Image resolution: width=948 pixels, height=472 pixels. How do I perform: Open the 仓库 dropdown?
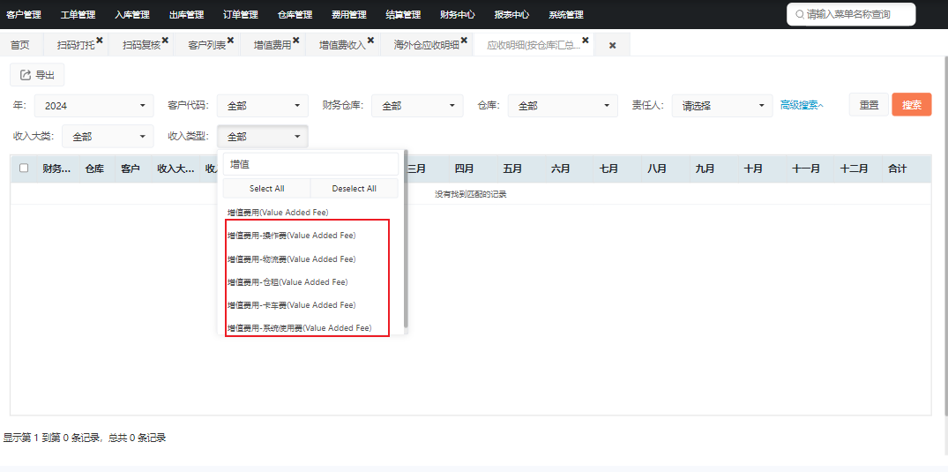563,106
